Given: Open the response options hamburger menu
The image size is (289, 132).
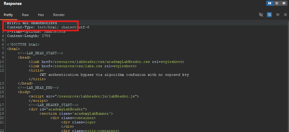Looking at the screenshot, I should [x=286, y=15].
